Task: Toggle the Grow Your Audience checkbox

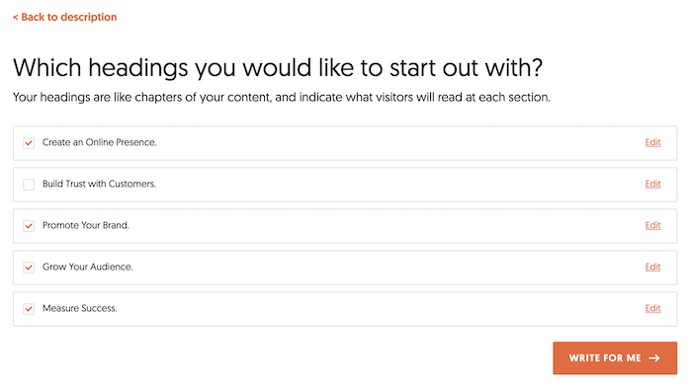Action: click(29, 267)
